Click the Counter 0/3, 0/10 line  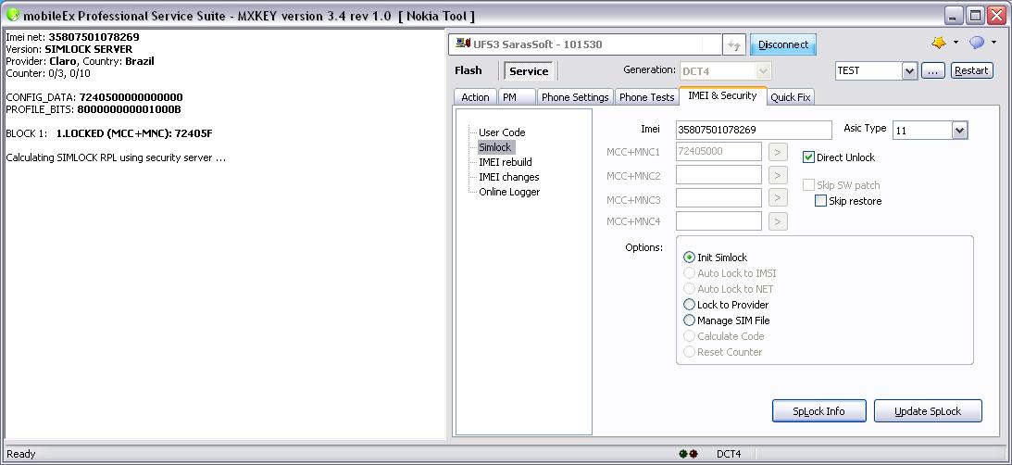click(x=48, y=73)
